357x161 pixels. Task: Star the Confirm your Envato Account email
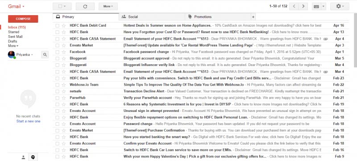(64, 144)
